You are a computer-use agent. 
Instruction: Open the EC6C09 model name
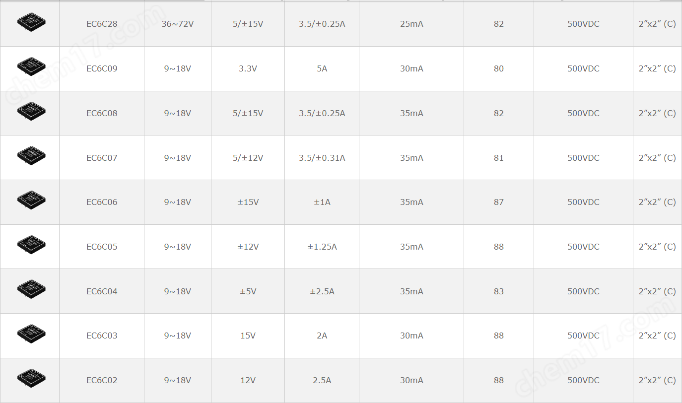pyautogui.click(x=102, y=68)
